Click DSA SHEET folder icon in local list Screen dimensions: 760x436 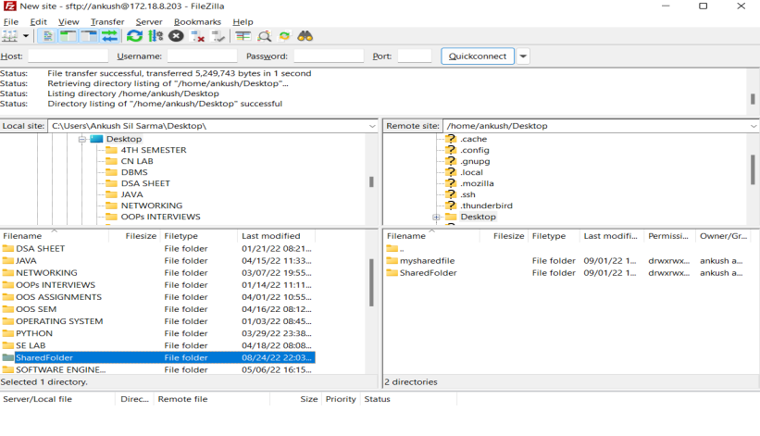pyautogui.click(x=7, y=248)
